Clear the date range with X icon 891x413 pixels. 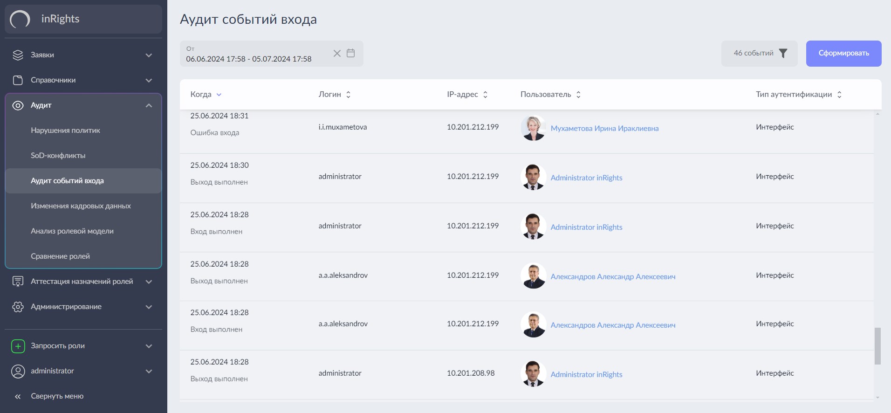(337, 53)
